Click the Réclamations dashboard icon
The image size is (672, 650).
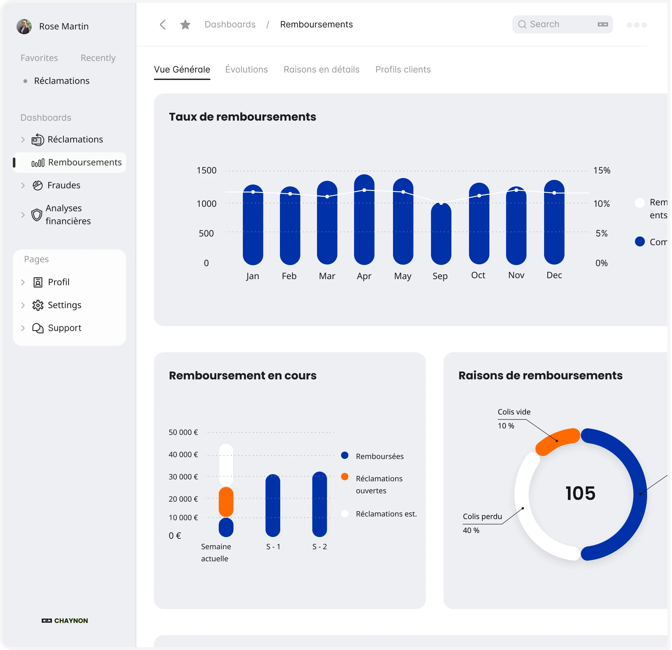(38, 140)
